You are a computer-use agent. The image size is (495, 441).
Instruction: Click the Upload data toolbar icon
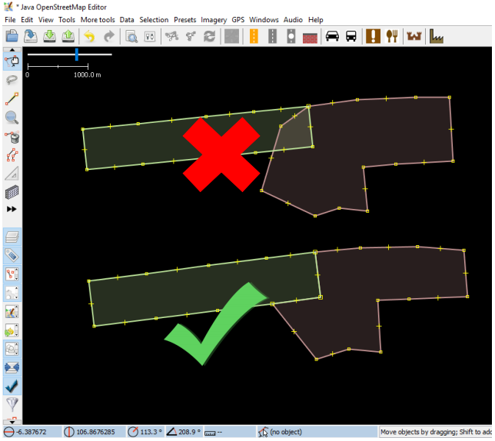coord(68,36)
